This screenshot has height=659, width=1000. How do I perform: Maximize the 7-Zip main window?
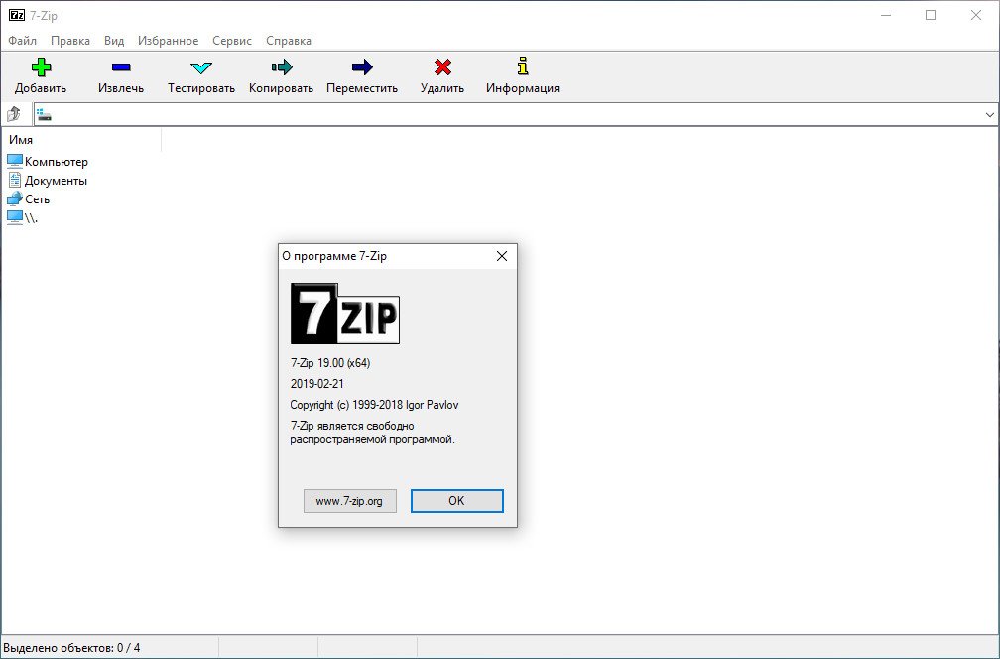tap(931, 15)
